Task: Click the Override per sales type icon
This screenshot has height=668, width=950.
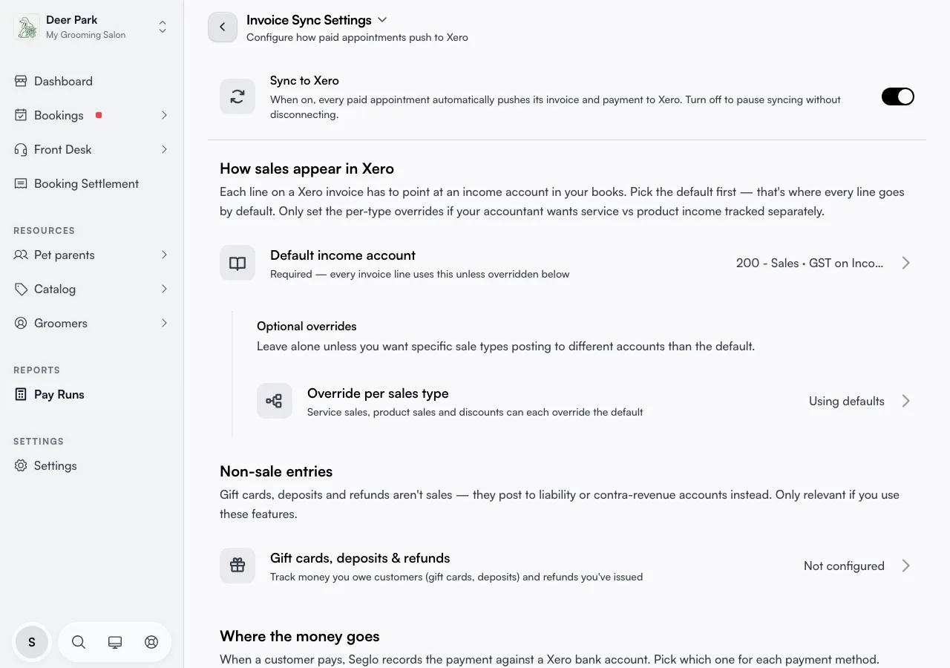Action: tap(275, 401)
